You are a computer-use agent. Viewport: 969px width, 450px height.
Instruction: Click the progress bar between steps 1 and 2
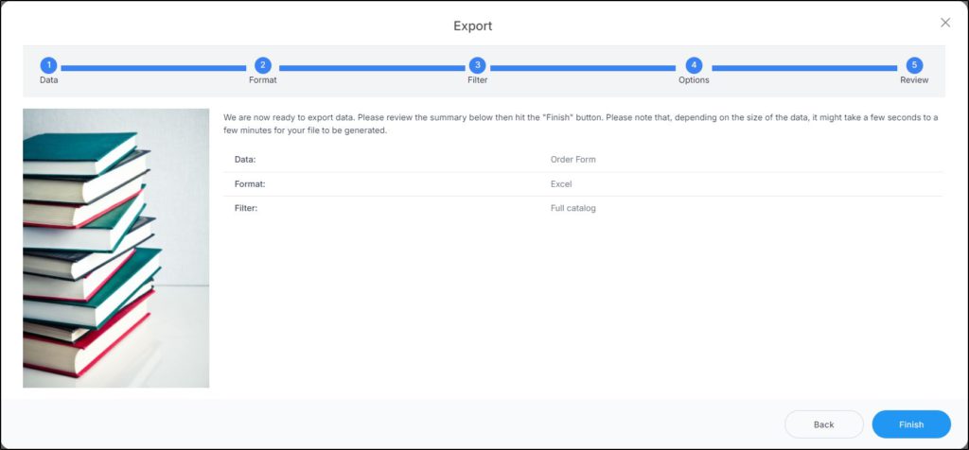pos(155,68)
